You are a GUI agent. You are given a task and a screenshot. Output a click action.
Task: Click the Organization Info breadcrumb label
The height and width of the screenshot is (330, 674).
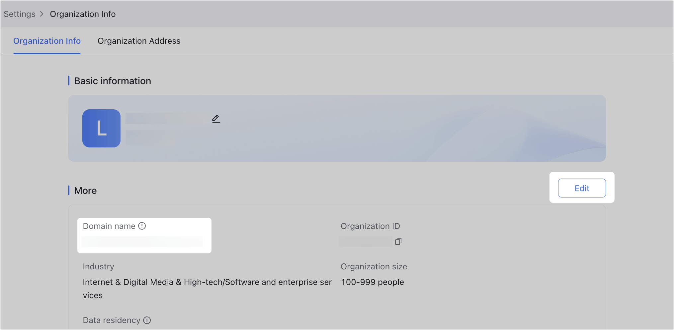tap(82, 14)
